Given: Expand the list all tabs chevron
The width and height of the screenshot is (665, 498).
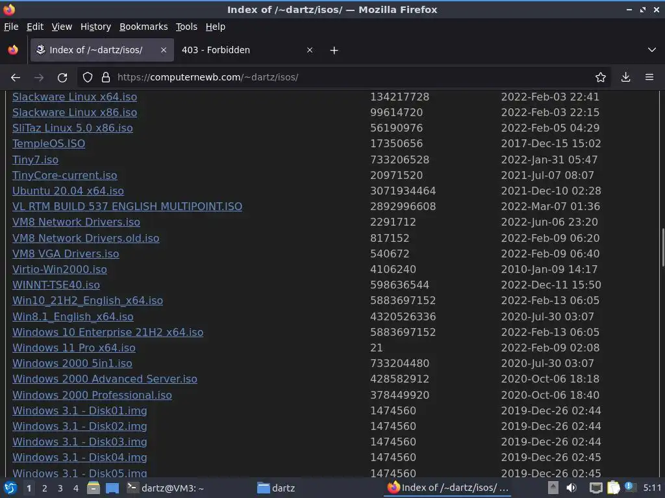Looking at the screenshot, I should (x=652, y=50).
